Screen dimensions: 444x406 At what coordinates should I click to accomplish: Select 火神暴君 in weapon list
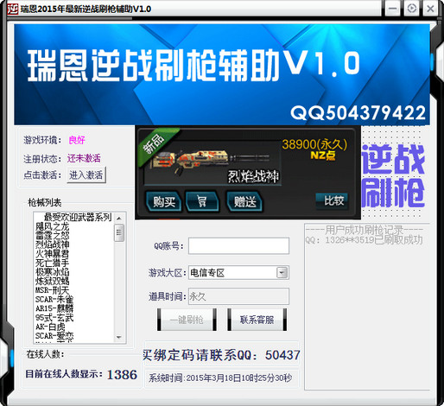(x=53, y=254)
